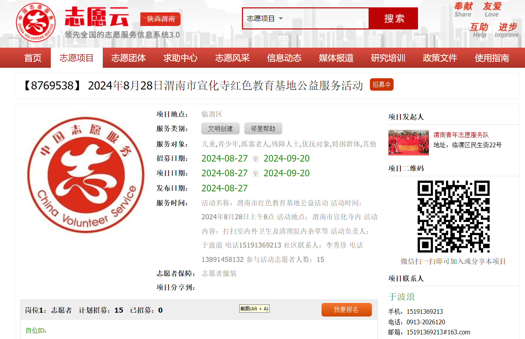
Task: Click the 岗位ID label
Action: pos(36,330)
